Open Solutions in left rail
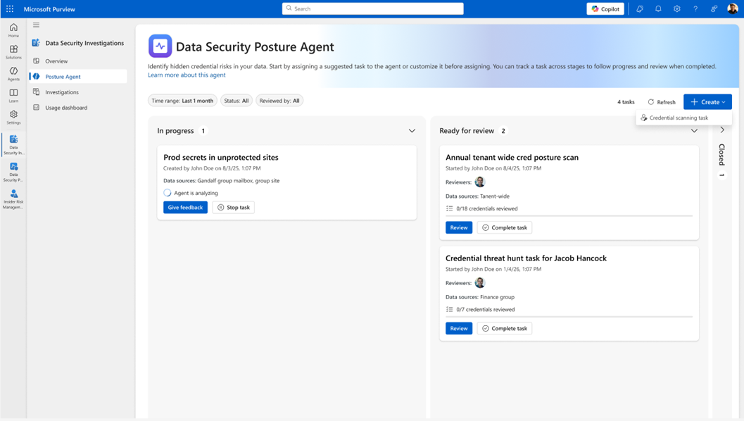Screen dimensions: 744x421 click(13, 52)
